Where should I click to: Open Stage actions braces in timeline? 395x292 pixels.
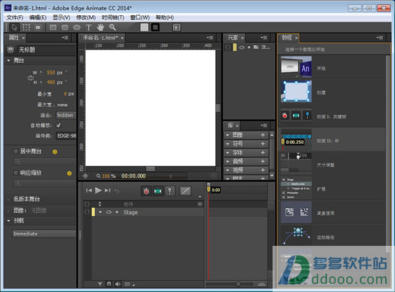pyautogui.click(x=87, y=212)
